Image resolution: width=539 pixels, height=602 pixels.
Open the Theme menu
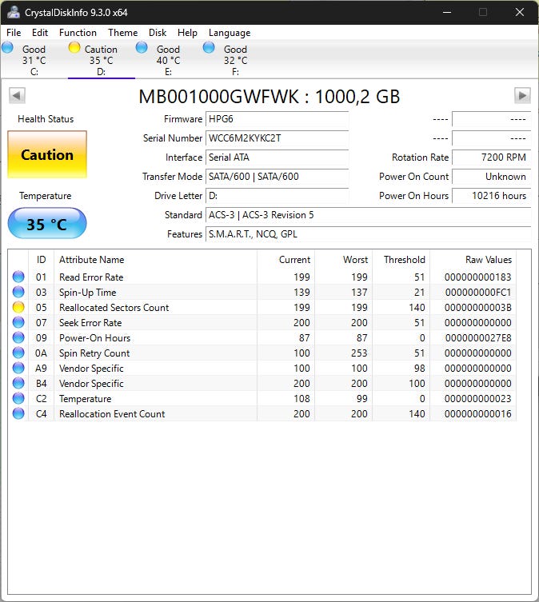point(122,33)
